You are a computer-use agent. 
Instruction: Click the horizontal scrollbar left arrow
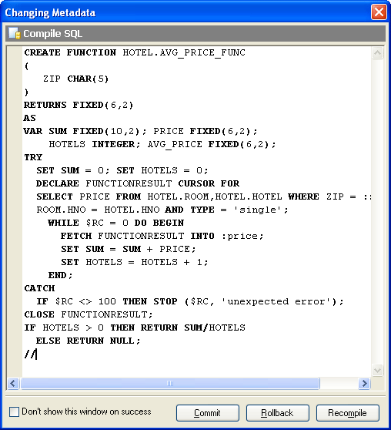click(x=13, y=383)
